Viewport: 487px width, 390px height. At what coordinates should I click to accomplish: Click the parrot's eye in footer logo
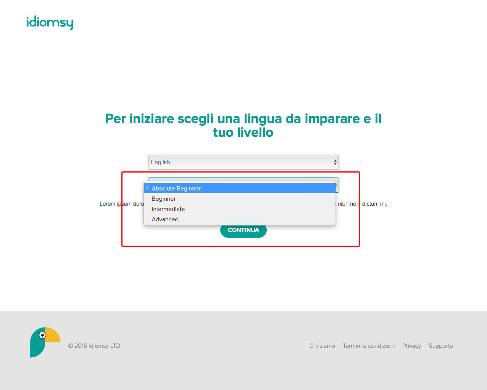pyautogui.click(x=43, y=335)
